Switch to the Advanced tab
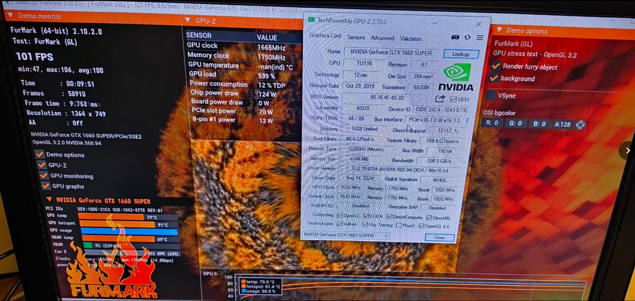This screenshot has height=301, width=635. tap(382, 38)
